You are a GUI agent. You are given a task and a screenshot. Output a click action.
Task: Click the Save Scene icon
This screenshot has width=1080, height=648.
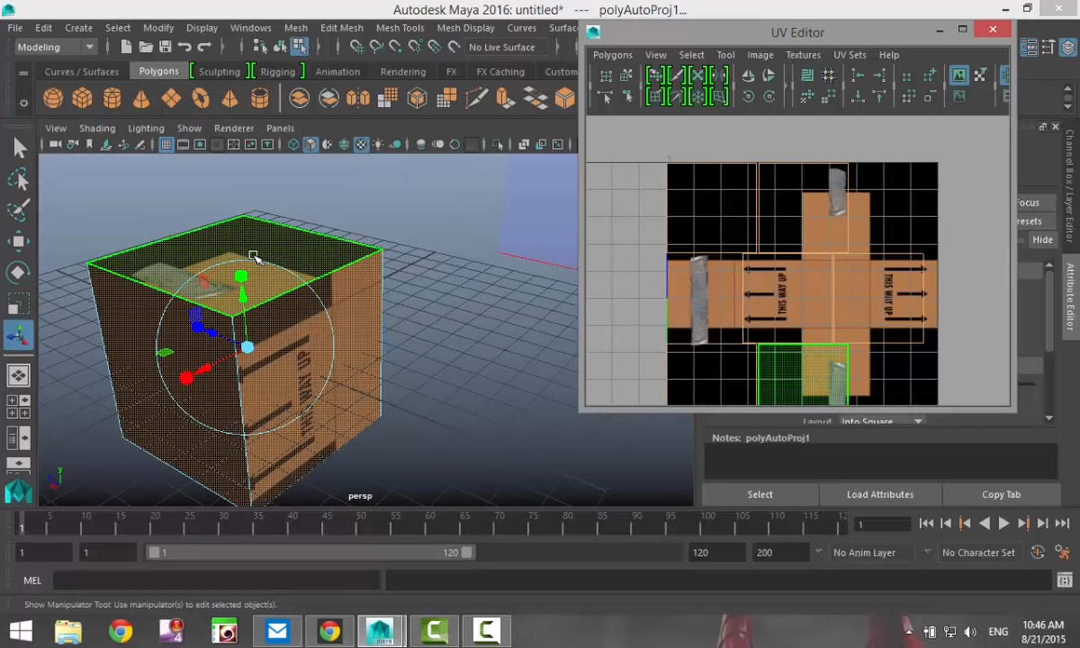165,47
